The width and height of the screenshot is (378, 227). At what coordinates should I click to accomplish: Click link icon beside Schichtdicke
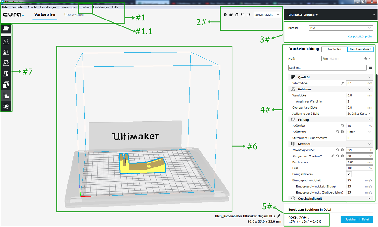click(x=342, y=83)
